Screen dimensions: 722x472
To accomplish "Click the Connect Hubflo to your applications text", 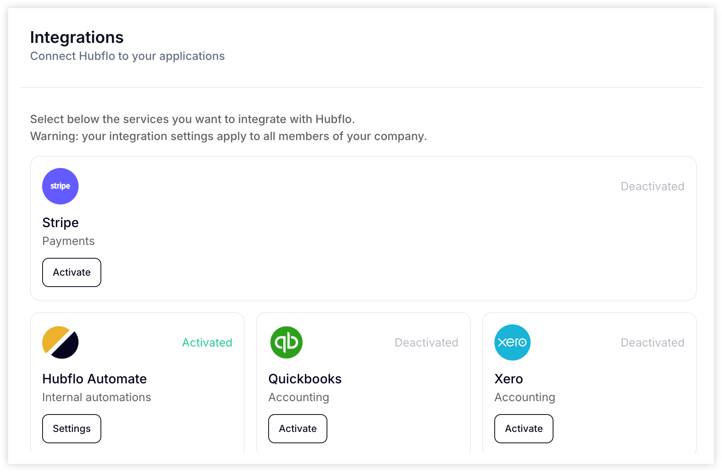I will pos(127,56).
